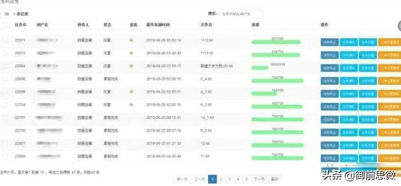Viewport: 401px width, 186px height.
Task: Select the checkbox for 新建文本文档 (8).txt row
Action: coord(5,66)
